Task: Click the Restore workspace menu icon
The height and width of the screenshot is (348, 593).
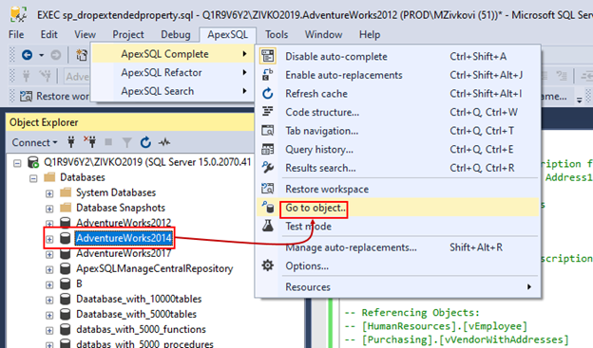Action: (x=268, y=189)
